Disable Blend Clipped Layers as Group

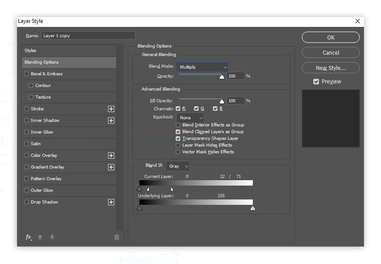pyautogui.click(x=178, y=132)
